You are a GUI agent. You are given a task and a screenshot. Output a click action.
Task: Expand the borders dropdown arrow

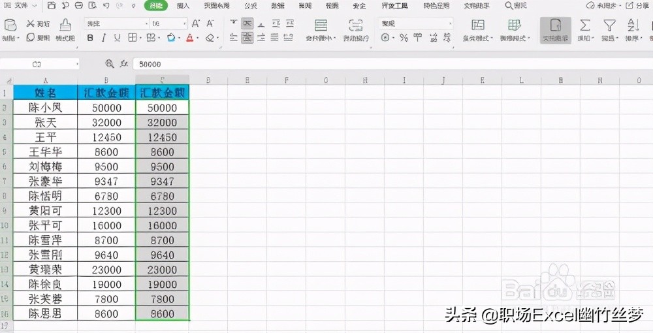point(140,39)
